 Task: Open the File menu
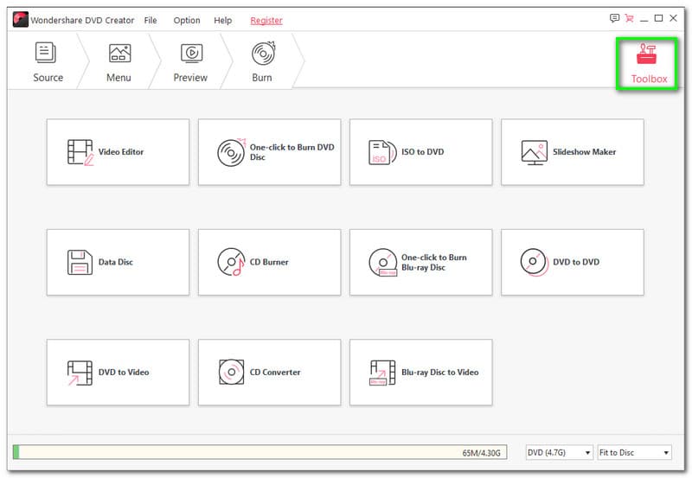click(151, 20)
